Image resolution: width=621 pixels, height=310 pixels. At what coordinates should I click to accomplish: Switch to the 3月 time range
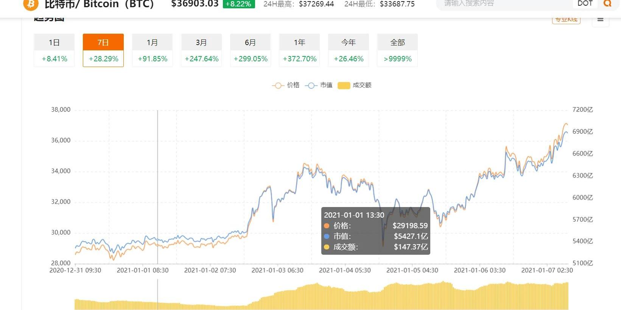point(201,50)
